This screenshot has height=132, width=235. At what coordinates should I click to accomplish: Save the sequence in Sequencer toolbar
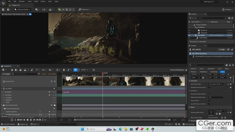click(x=12, y=70)
